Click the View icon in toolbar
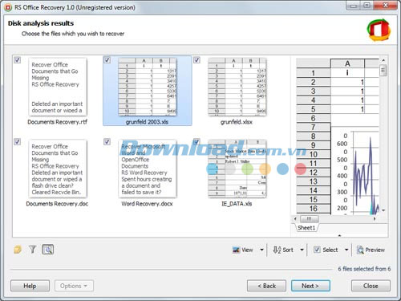This screenshot has width=401, height=301. click(x=236, y=250)
